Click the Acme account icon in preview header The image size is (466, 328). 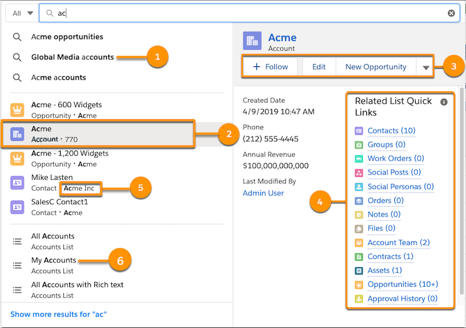coord(252,41)
